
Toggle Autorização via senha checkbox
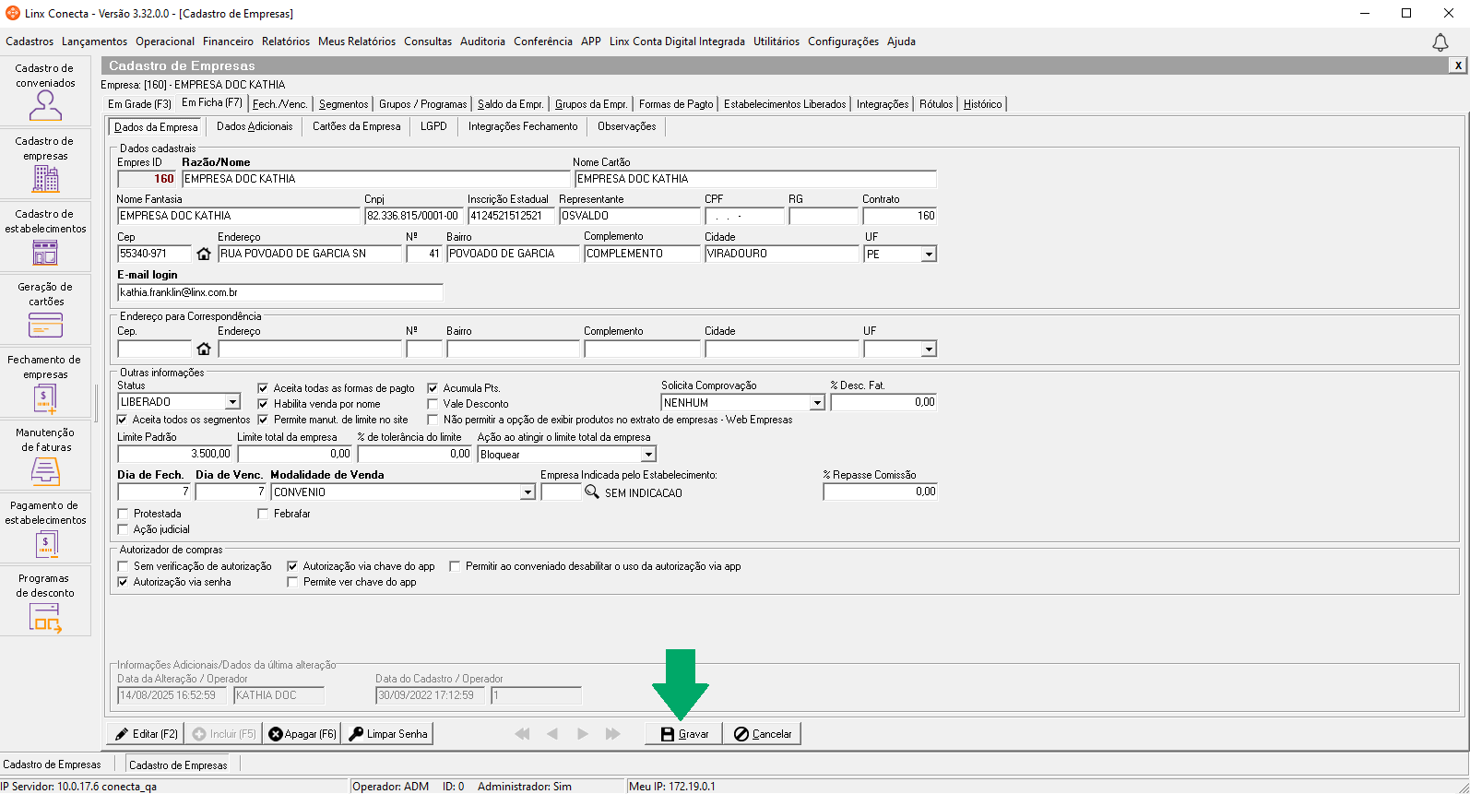(x=123, y=582)
